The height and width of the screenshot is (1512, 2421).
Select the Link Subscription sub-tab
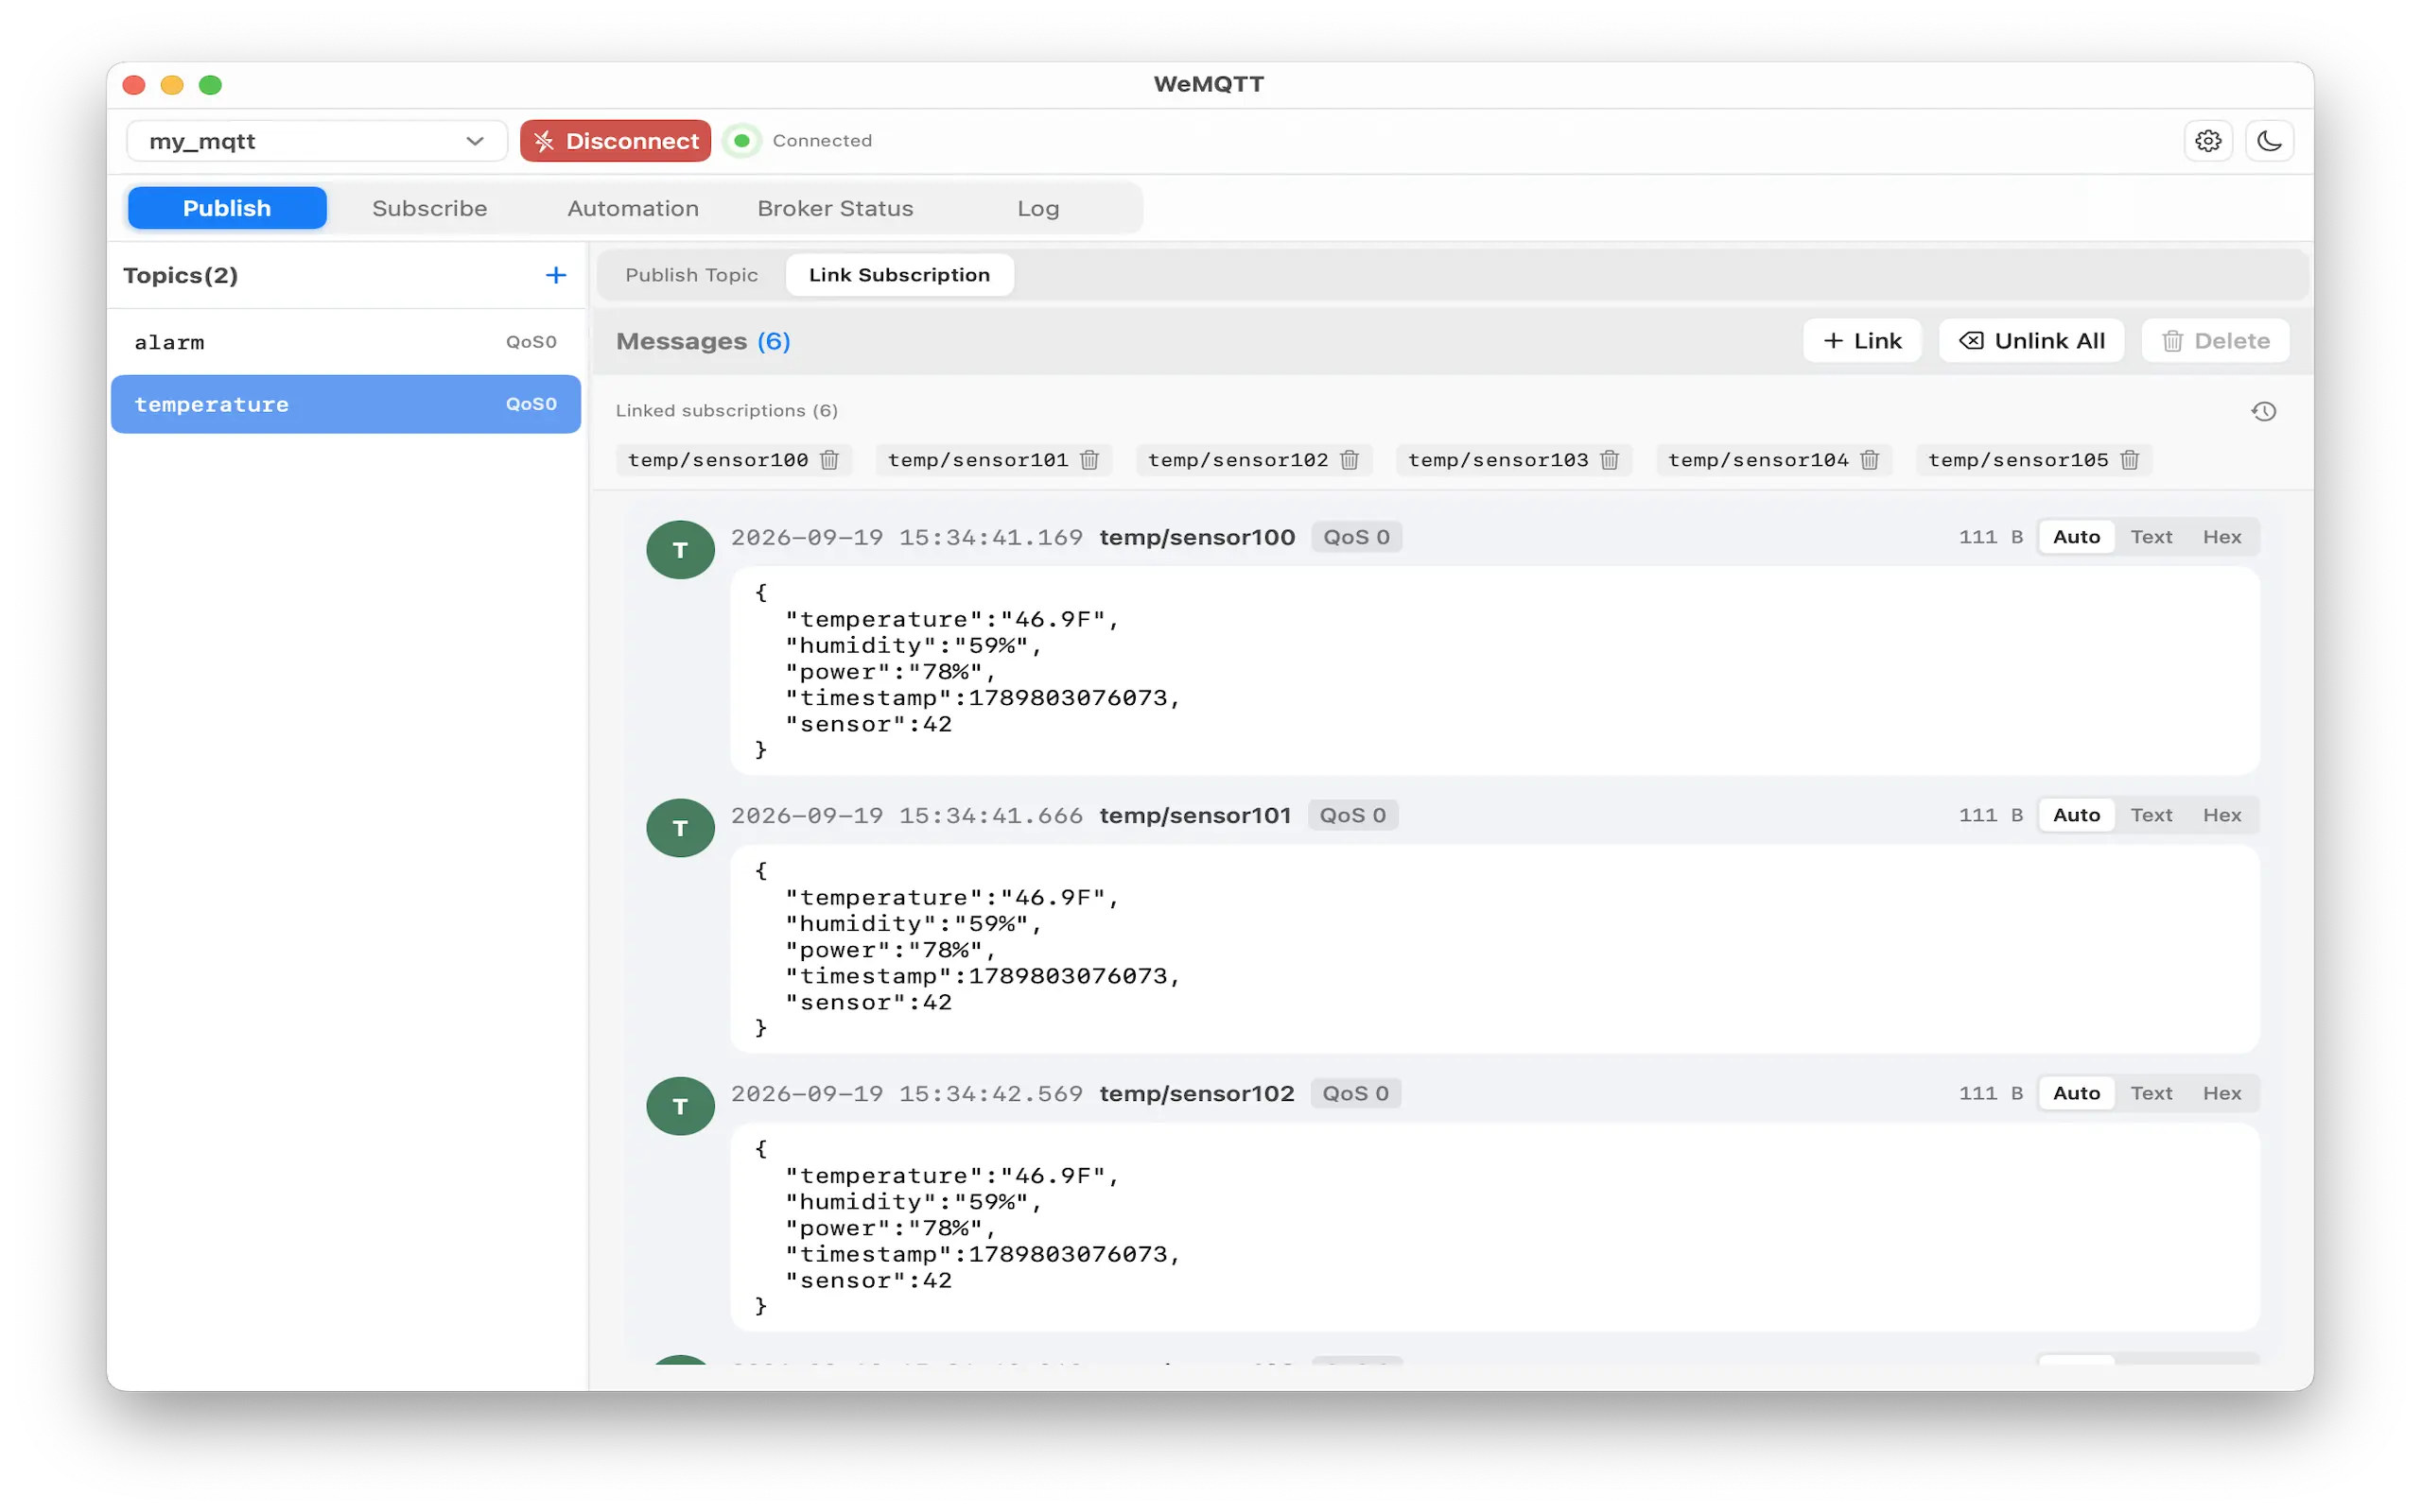(x=899, y=275)
